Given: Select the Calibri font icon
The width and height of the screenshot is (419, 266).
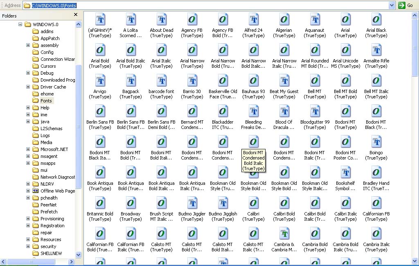Looking at the screenshot, I should [253, 203].
